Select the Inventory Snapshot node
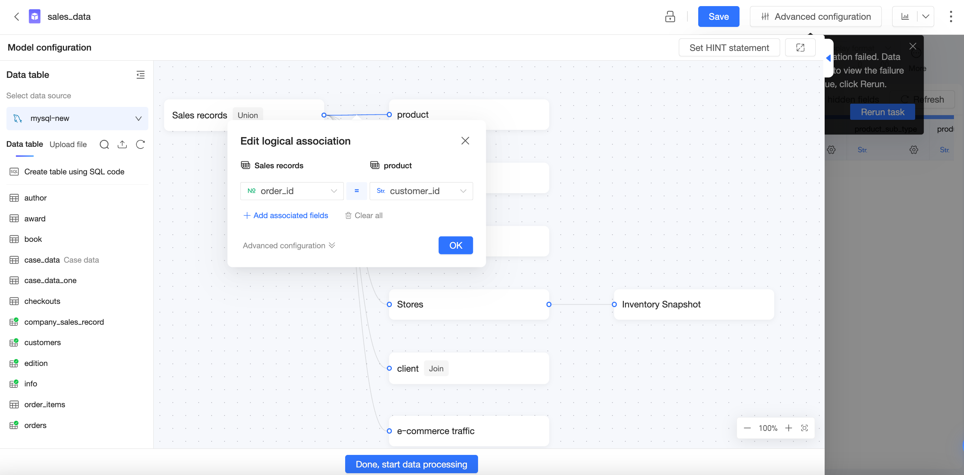 pyautogui.click(x=694, y=304)
